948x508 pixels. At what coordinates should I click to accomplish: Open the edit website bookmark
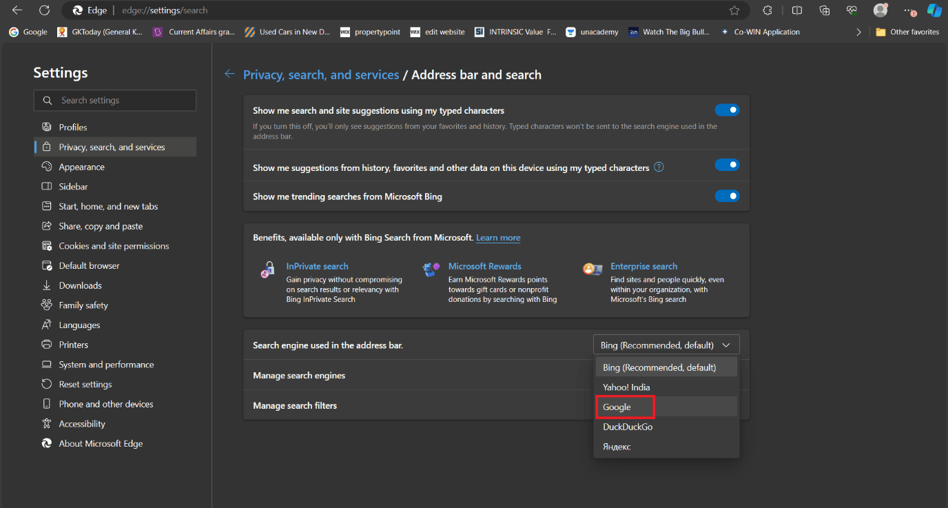pos(437,32)
